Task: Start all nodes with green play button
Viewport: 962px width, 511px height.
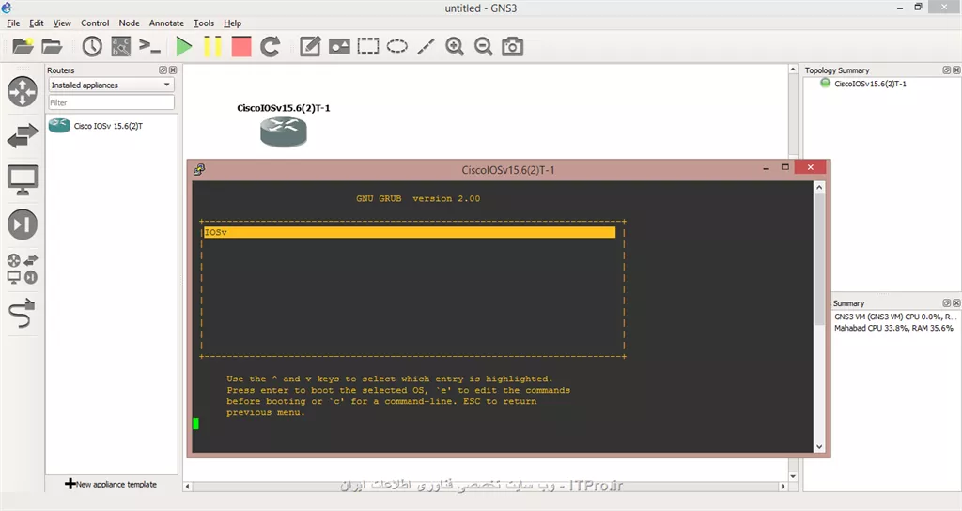Action: [x=183, y=47]
